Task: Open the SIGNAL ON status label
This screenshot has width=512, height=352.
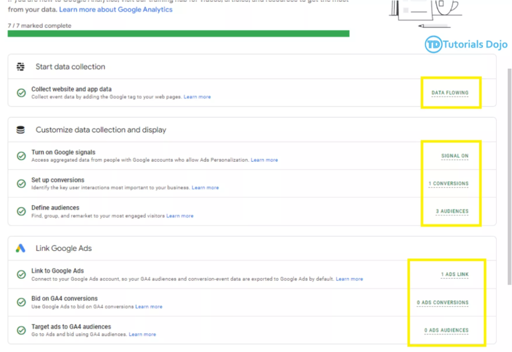Action: pyautogui.click(x=454, y=156)
